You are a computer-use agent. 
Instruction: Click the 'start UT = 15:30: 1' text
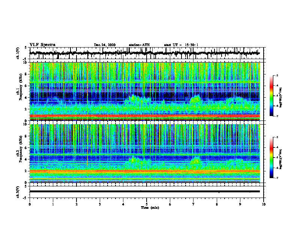181,45
